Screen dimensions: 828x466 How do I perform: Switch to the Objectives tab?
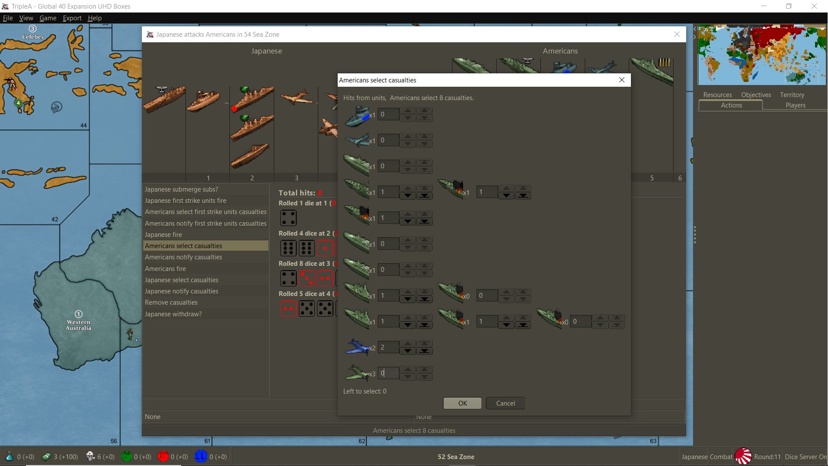point(756,95)
